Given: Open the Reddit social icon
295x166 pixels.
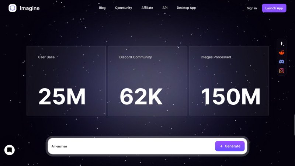Looking at the screenshot, I should [x=281, y=53].
